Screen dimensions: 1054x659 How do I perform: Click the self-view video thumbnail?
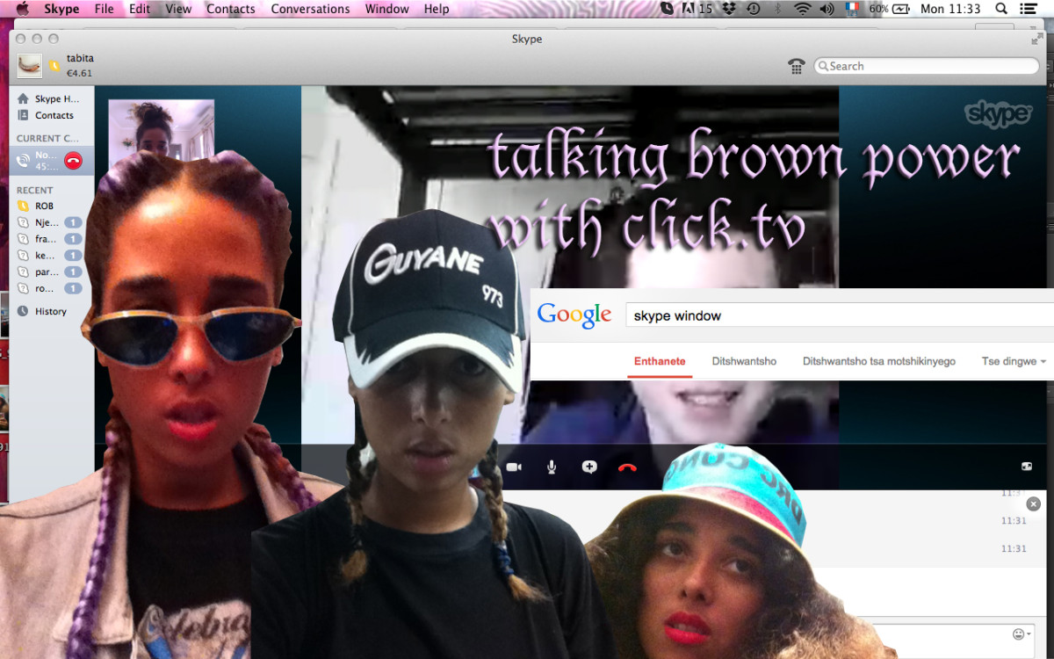tap(161, 129)
